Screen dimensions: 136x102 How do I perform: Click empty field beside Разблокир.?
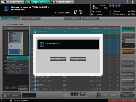(x=29, y=95)
